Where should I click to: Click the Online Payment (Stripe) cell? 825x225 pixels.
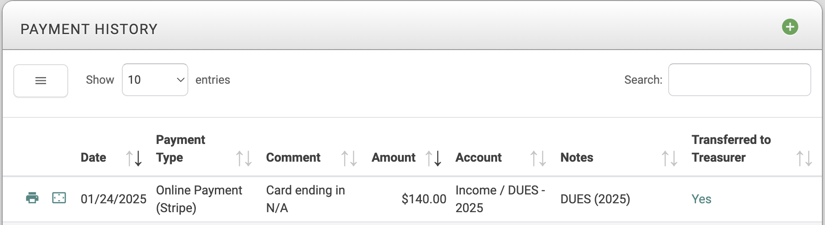coord(199,199)
